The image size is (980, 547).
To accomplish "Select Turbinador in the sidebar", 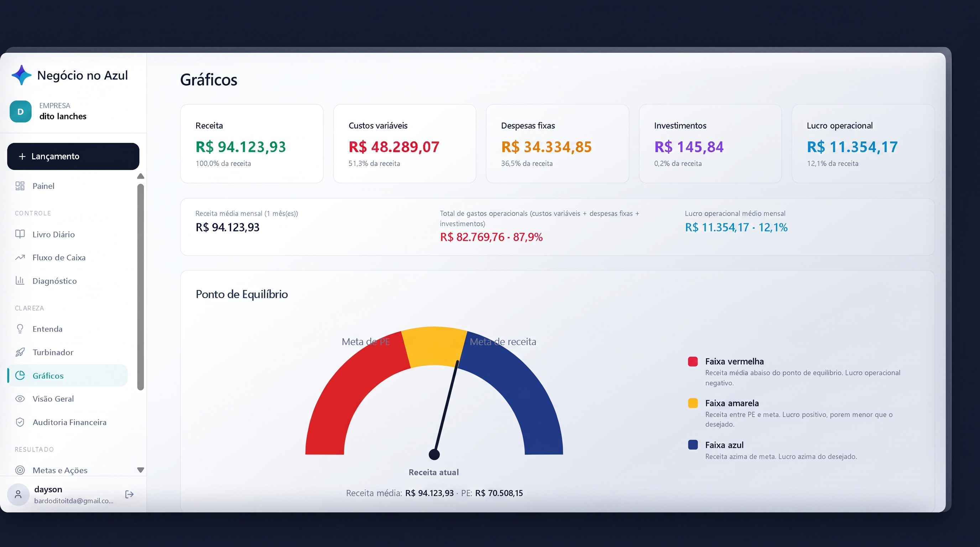I will click(x=67, y=352).
